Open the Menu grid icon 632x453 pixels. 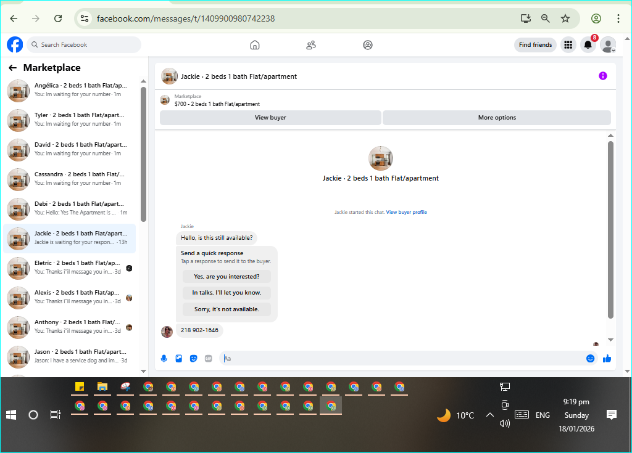(x=568, y=45)
